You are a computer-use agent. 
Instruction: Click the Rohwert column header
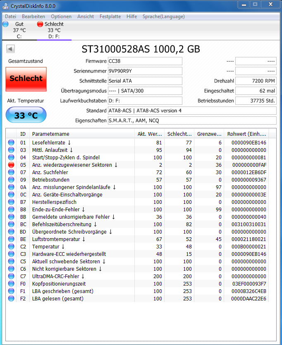[x=246, y=134]
